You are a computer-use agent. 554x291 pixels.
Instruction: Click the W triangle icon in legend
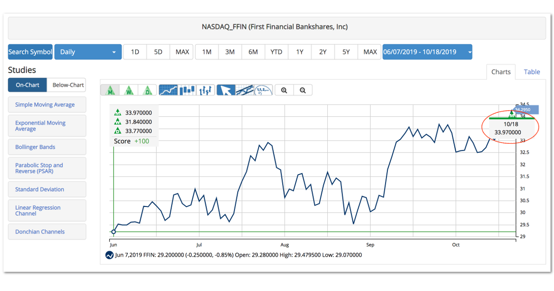[118, 122]
